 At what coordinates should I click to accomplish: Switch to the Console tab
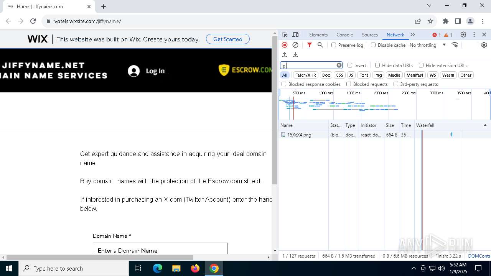point(344,34)
